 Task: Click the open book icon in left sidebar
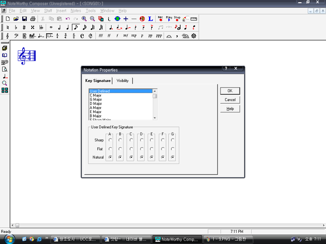5,55
